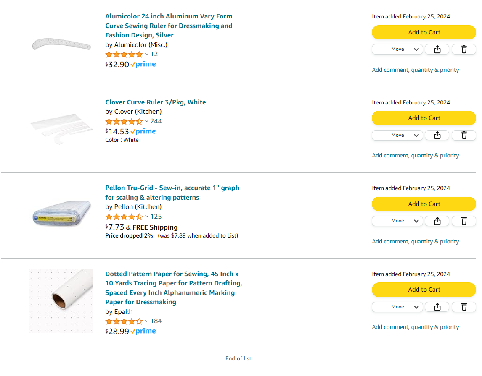Open the Move dropdown for the Alumicolor ruler
482x376 pixels.
pyautogui.click(x=397, y=49)
